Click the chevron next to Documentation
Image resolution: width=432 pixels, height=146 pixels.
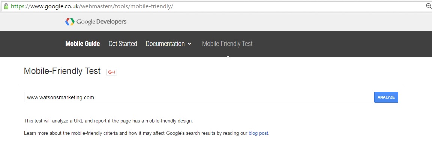pos(189,44)
